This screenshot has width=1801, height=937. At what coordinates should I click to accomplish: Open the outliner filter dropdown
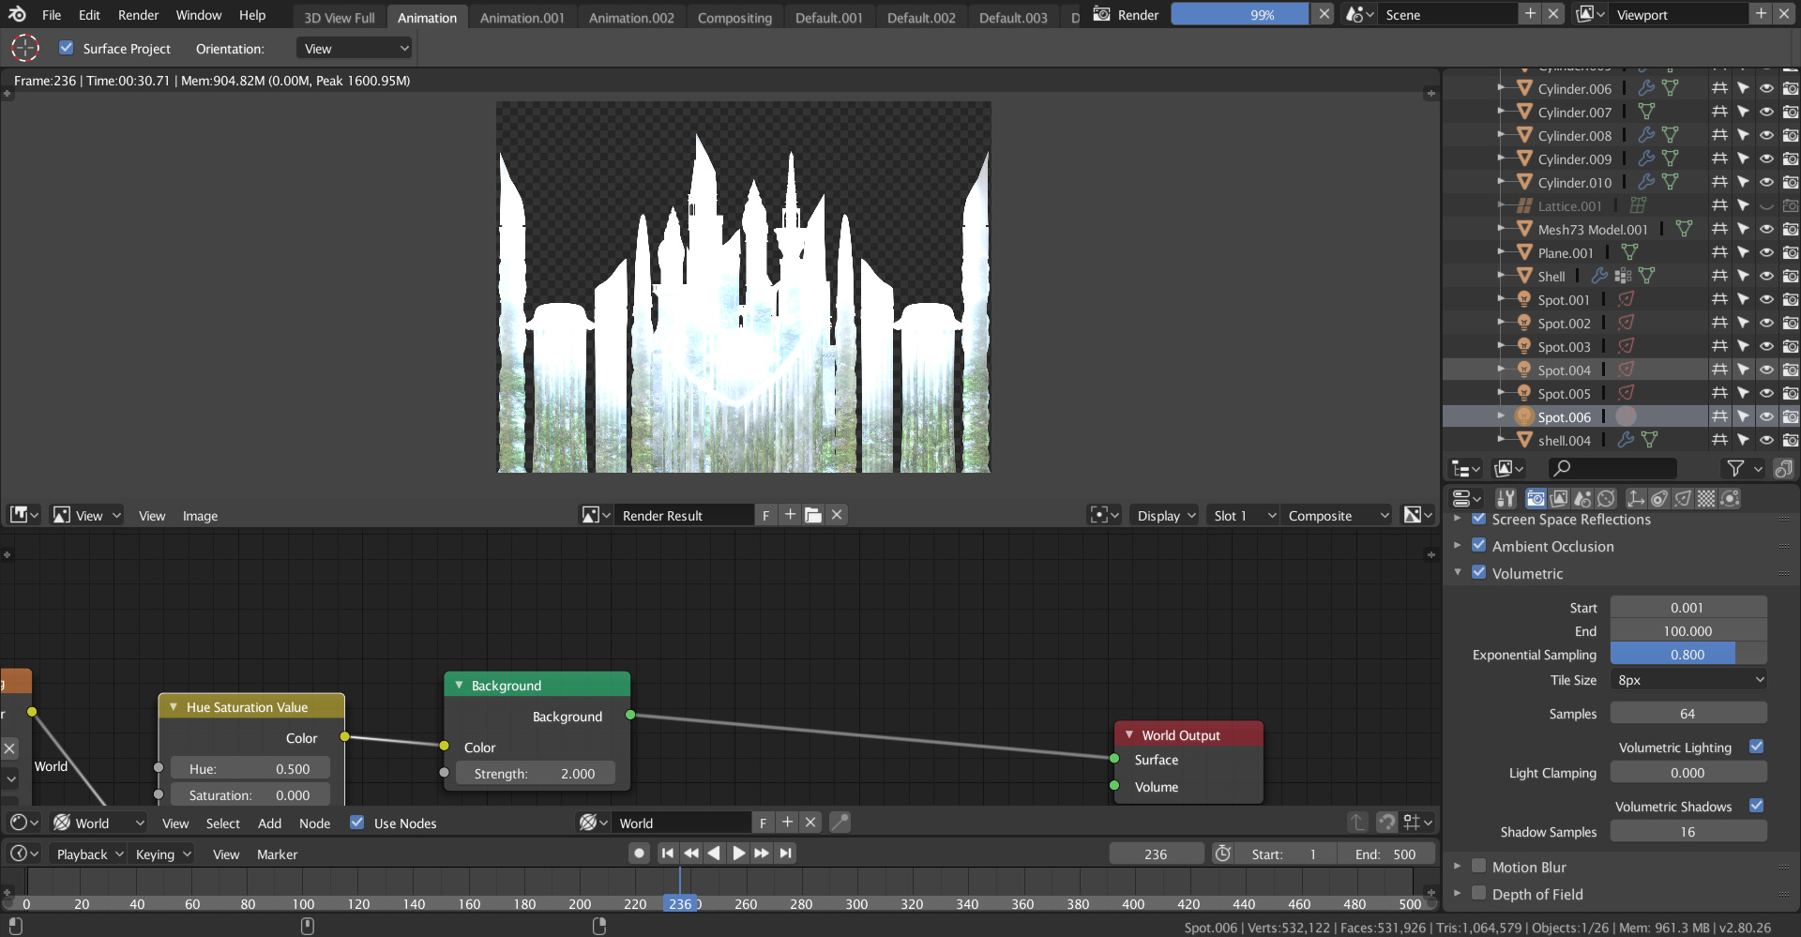tap(1744, 468)
